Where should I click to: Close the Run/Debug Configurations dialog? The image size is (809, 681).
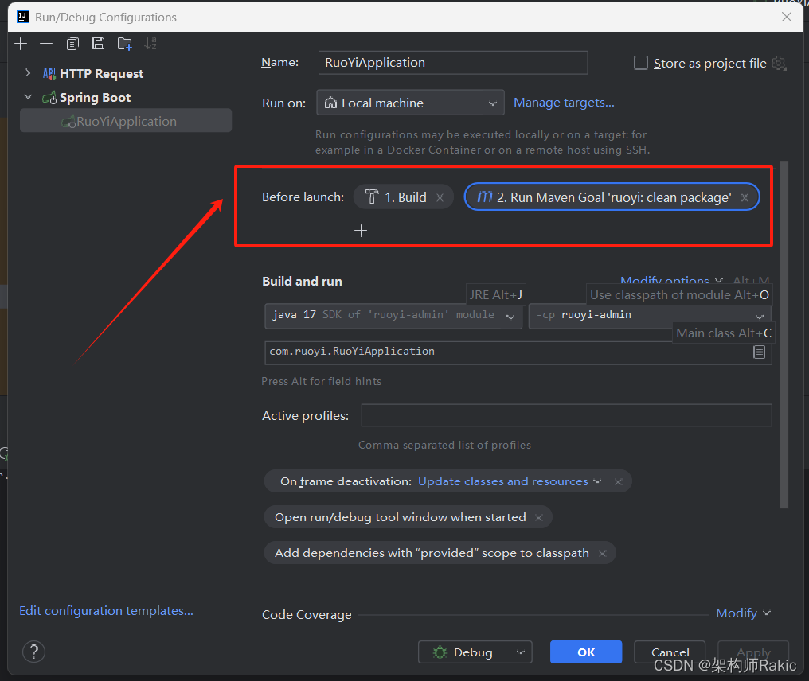[x=786, y=17]
